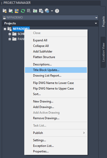Open the Publish submenu arrow
This screenshot has width=107, height=158.
[x=84, y=133]
